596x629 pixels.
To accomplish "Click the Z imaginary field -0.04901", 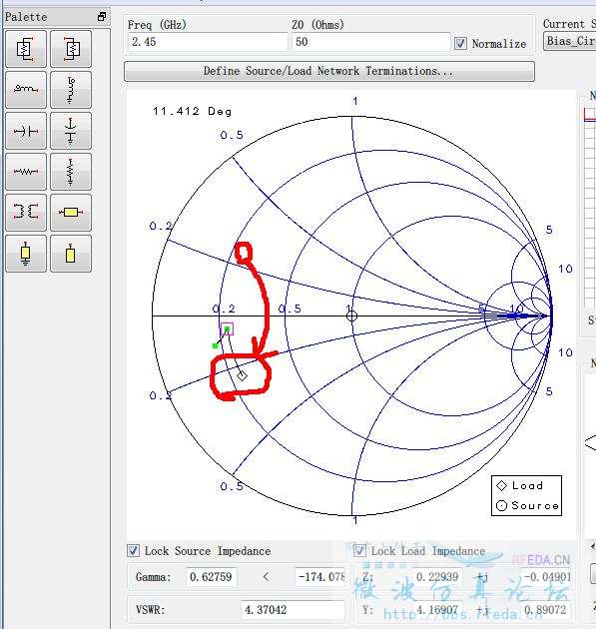I will pos(547,577).
